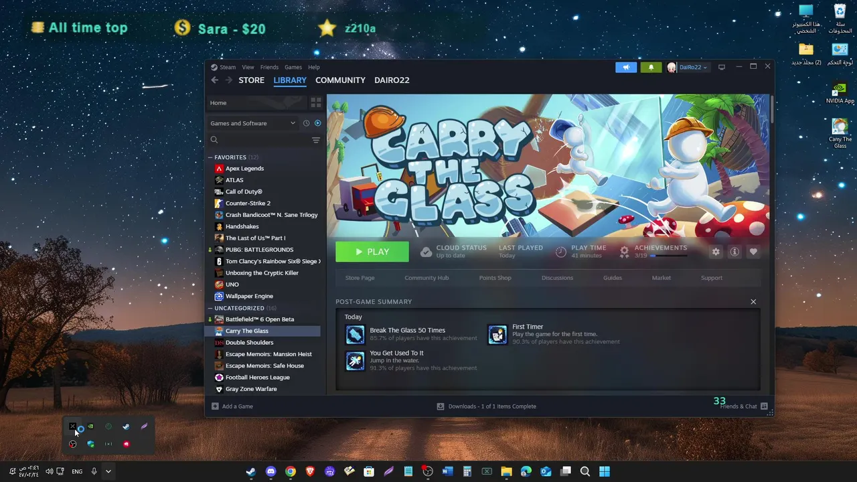
Task: Open the Friends menu
Action: (269, 67)
